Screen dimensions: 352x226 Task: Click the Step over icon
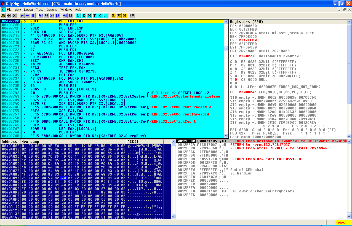tap(46, 16)
